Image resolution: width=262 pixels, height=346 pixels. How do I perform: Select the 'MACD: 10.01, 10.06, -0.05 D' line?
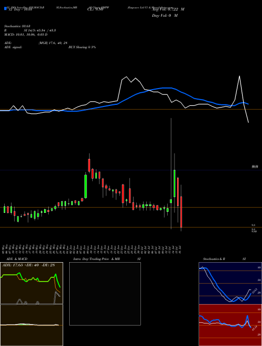tap(26, 35)
